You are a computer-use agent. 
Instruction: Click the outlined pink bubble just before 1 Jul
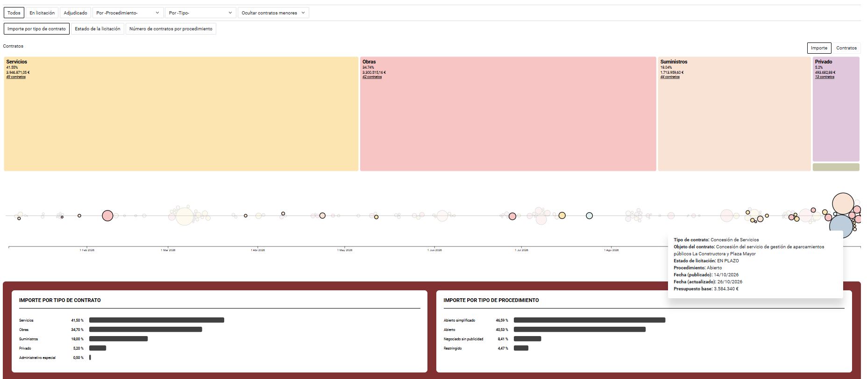click(512, 216)
